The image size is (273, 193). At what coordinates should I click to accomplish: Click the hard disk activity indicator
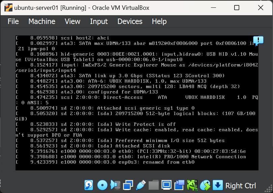[x=89, y=185]
